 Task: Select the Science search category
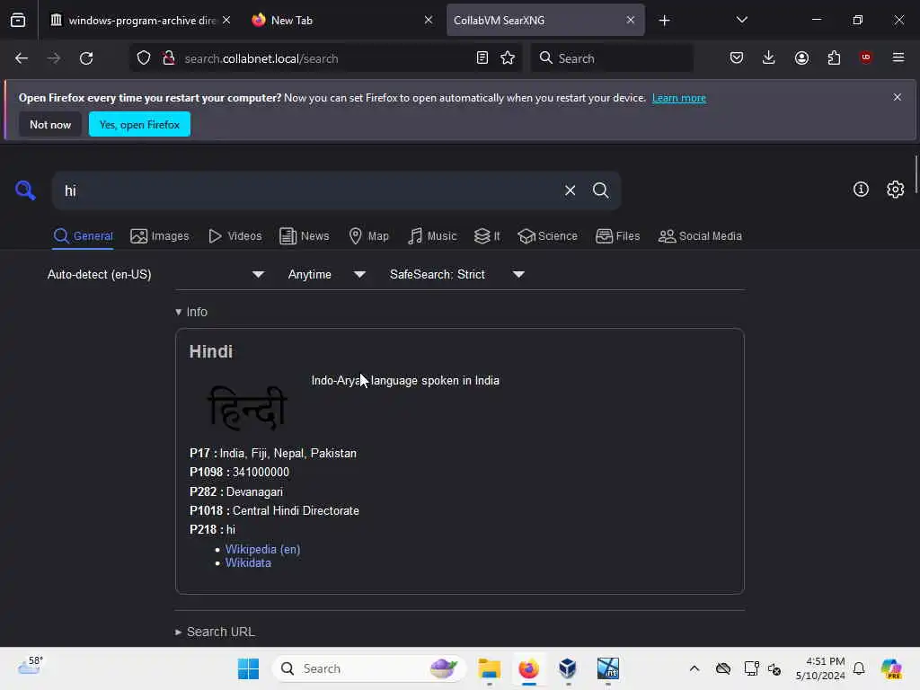coord(547,236)
